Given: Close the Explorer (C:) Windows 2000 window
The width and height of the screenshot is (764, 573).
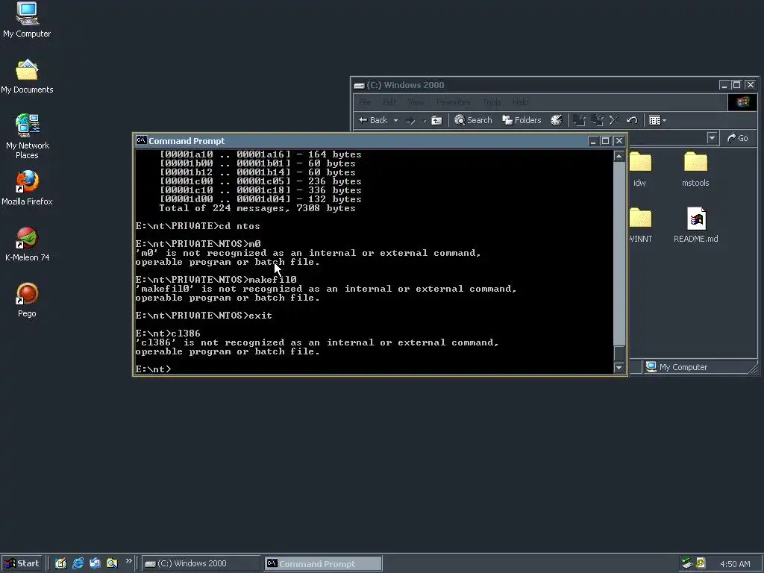Looking at the screenshot, I should (751, 85).
